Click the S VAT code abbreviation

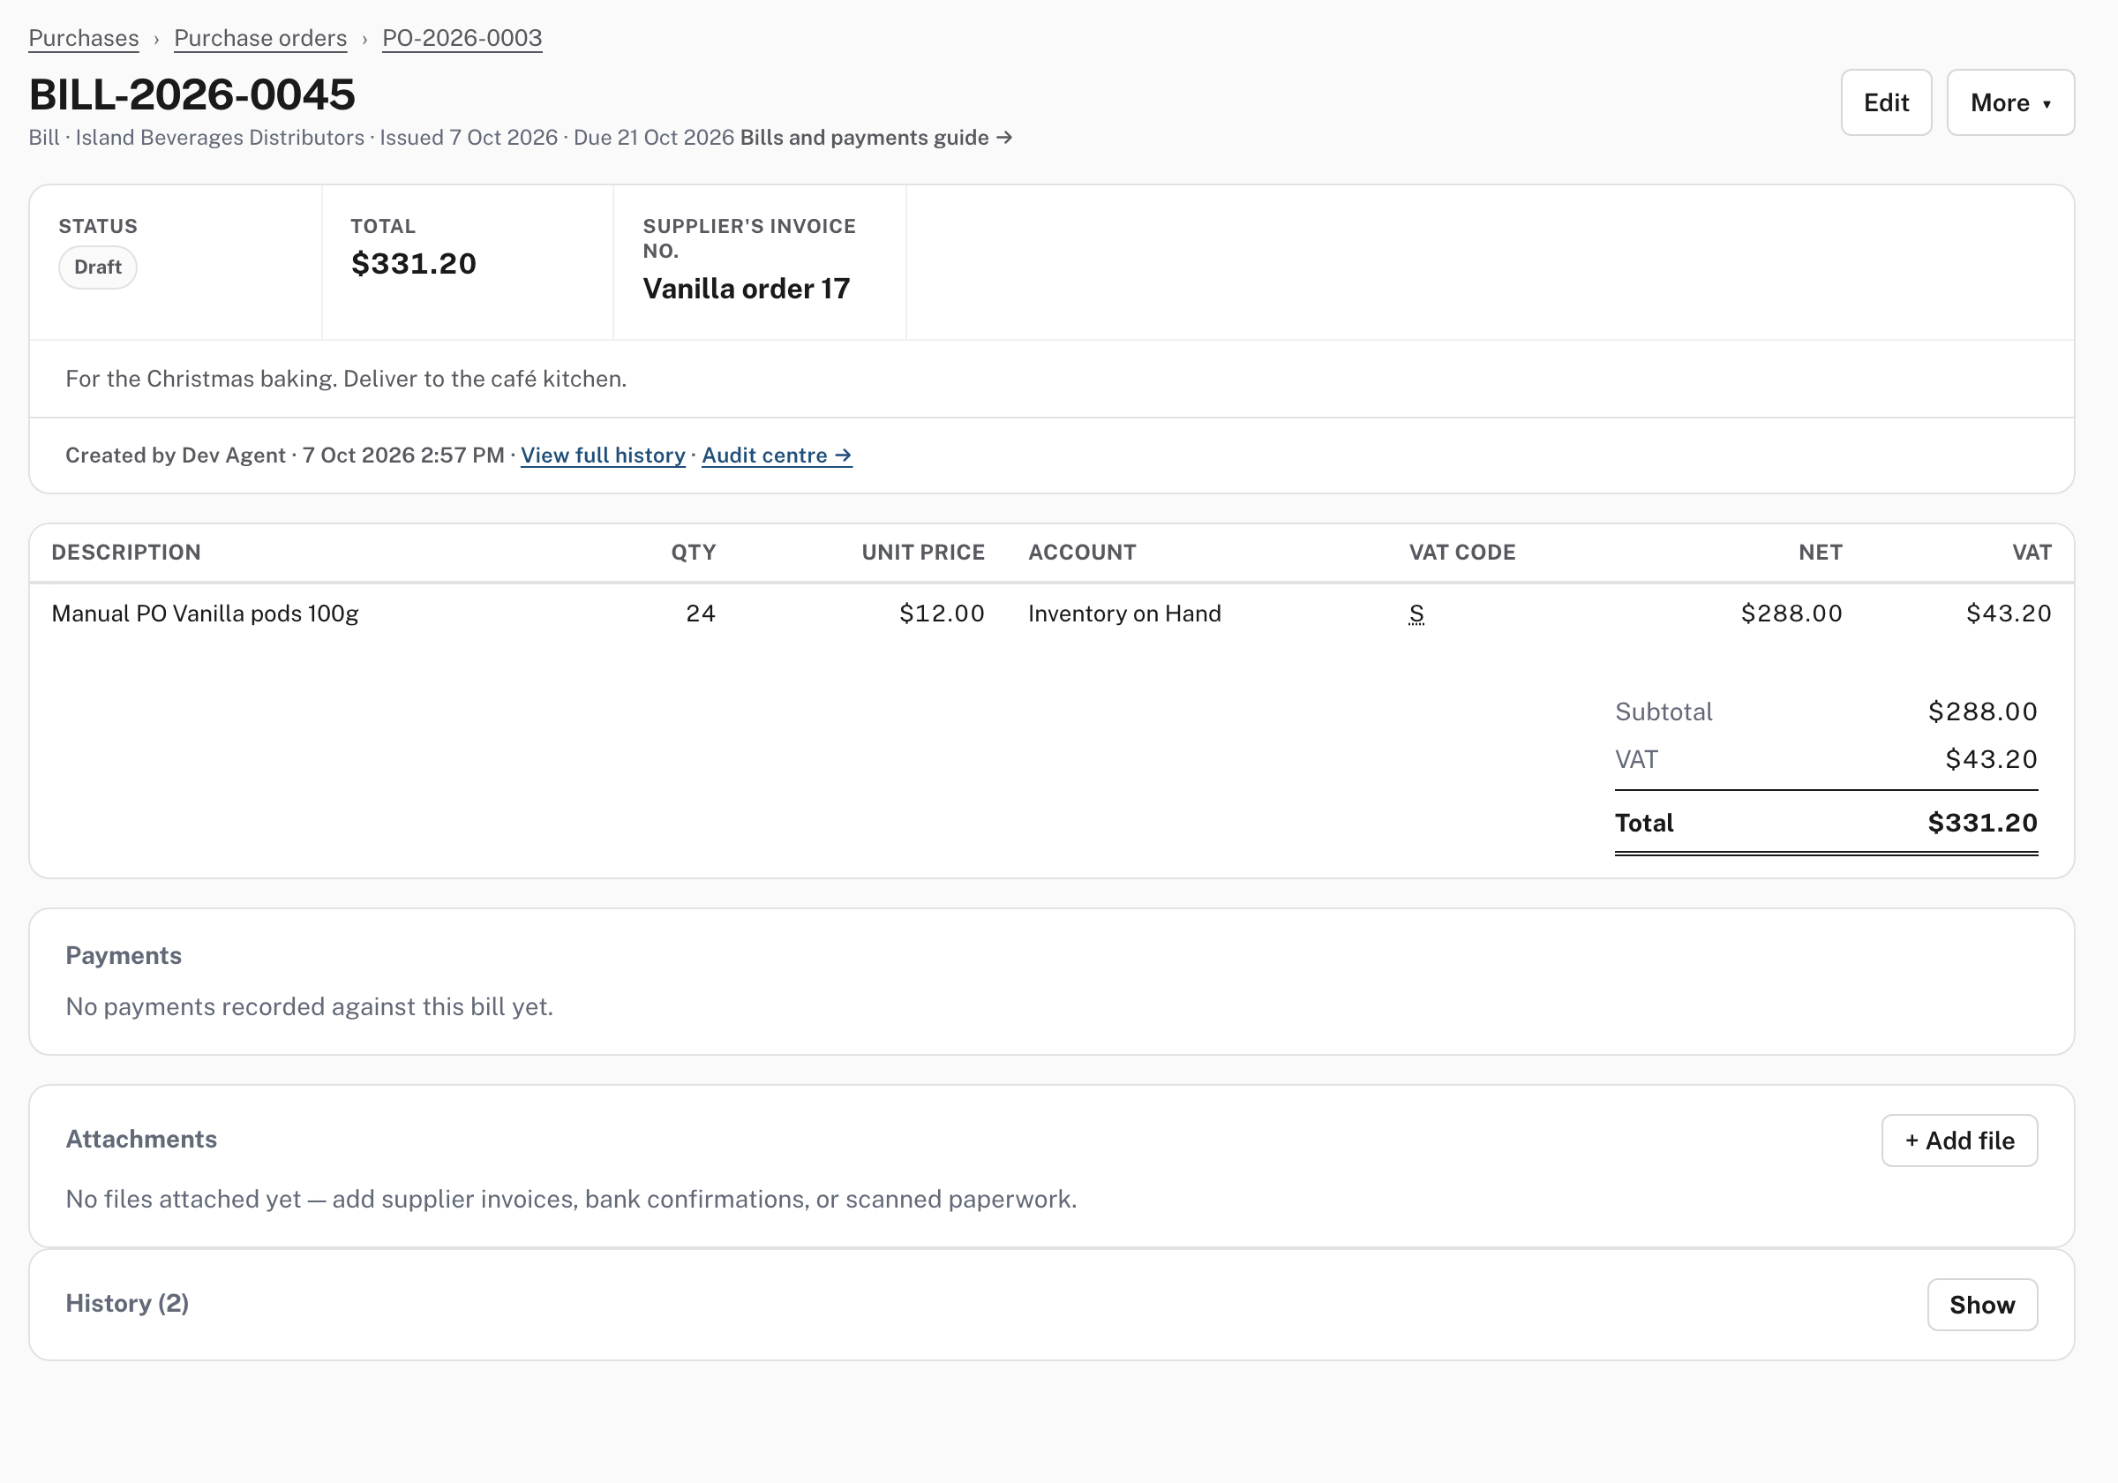click(x=1416, y=614)
